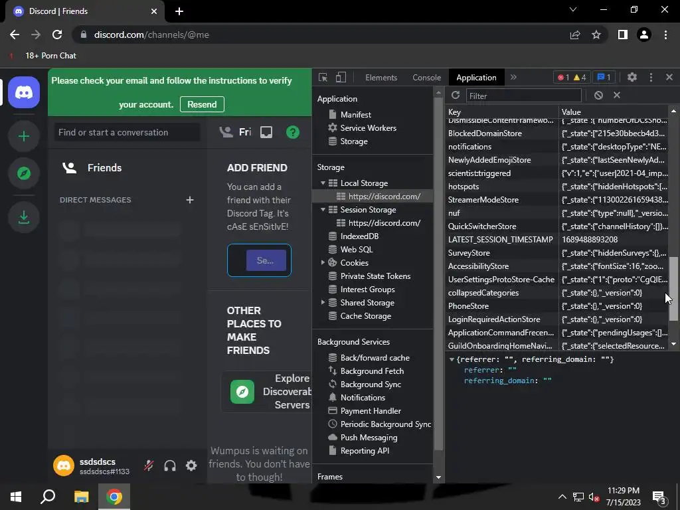Click the delete selected X icon beside filter
The height and width of the screenshot is (510, 680).
[x=617, y=96]
